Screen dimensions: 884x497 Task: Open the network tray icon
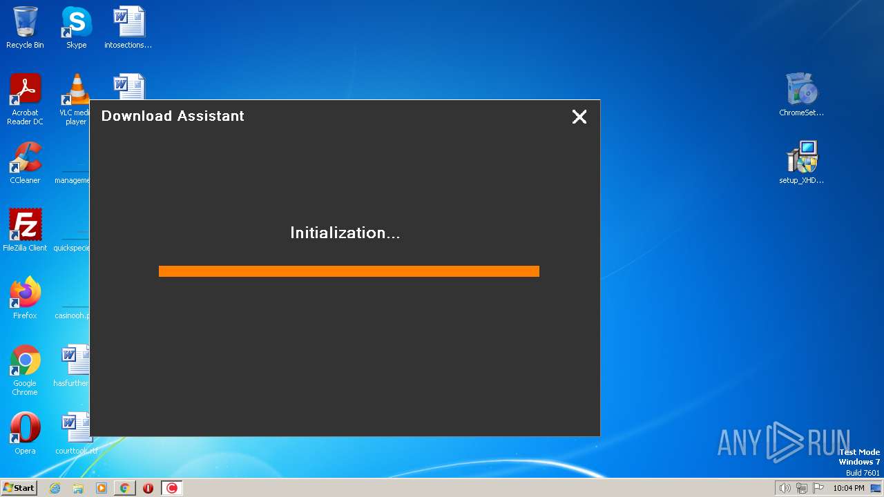click(x=802, y=488)
